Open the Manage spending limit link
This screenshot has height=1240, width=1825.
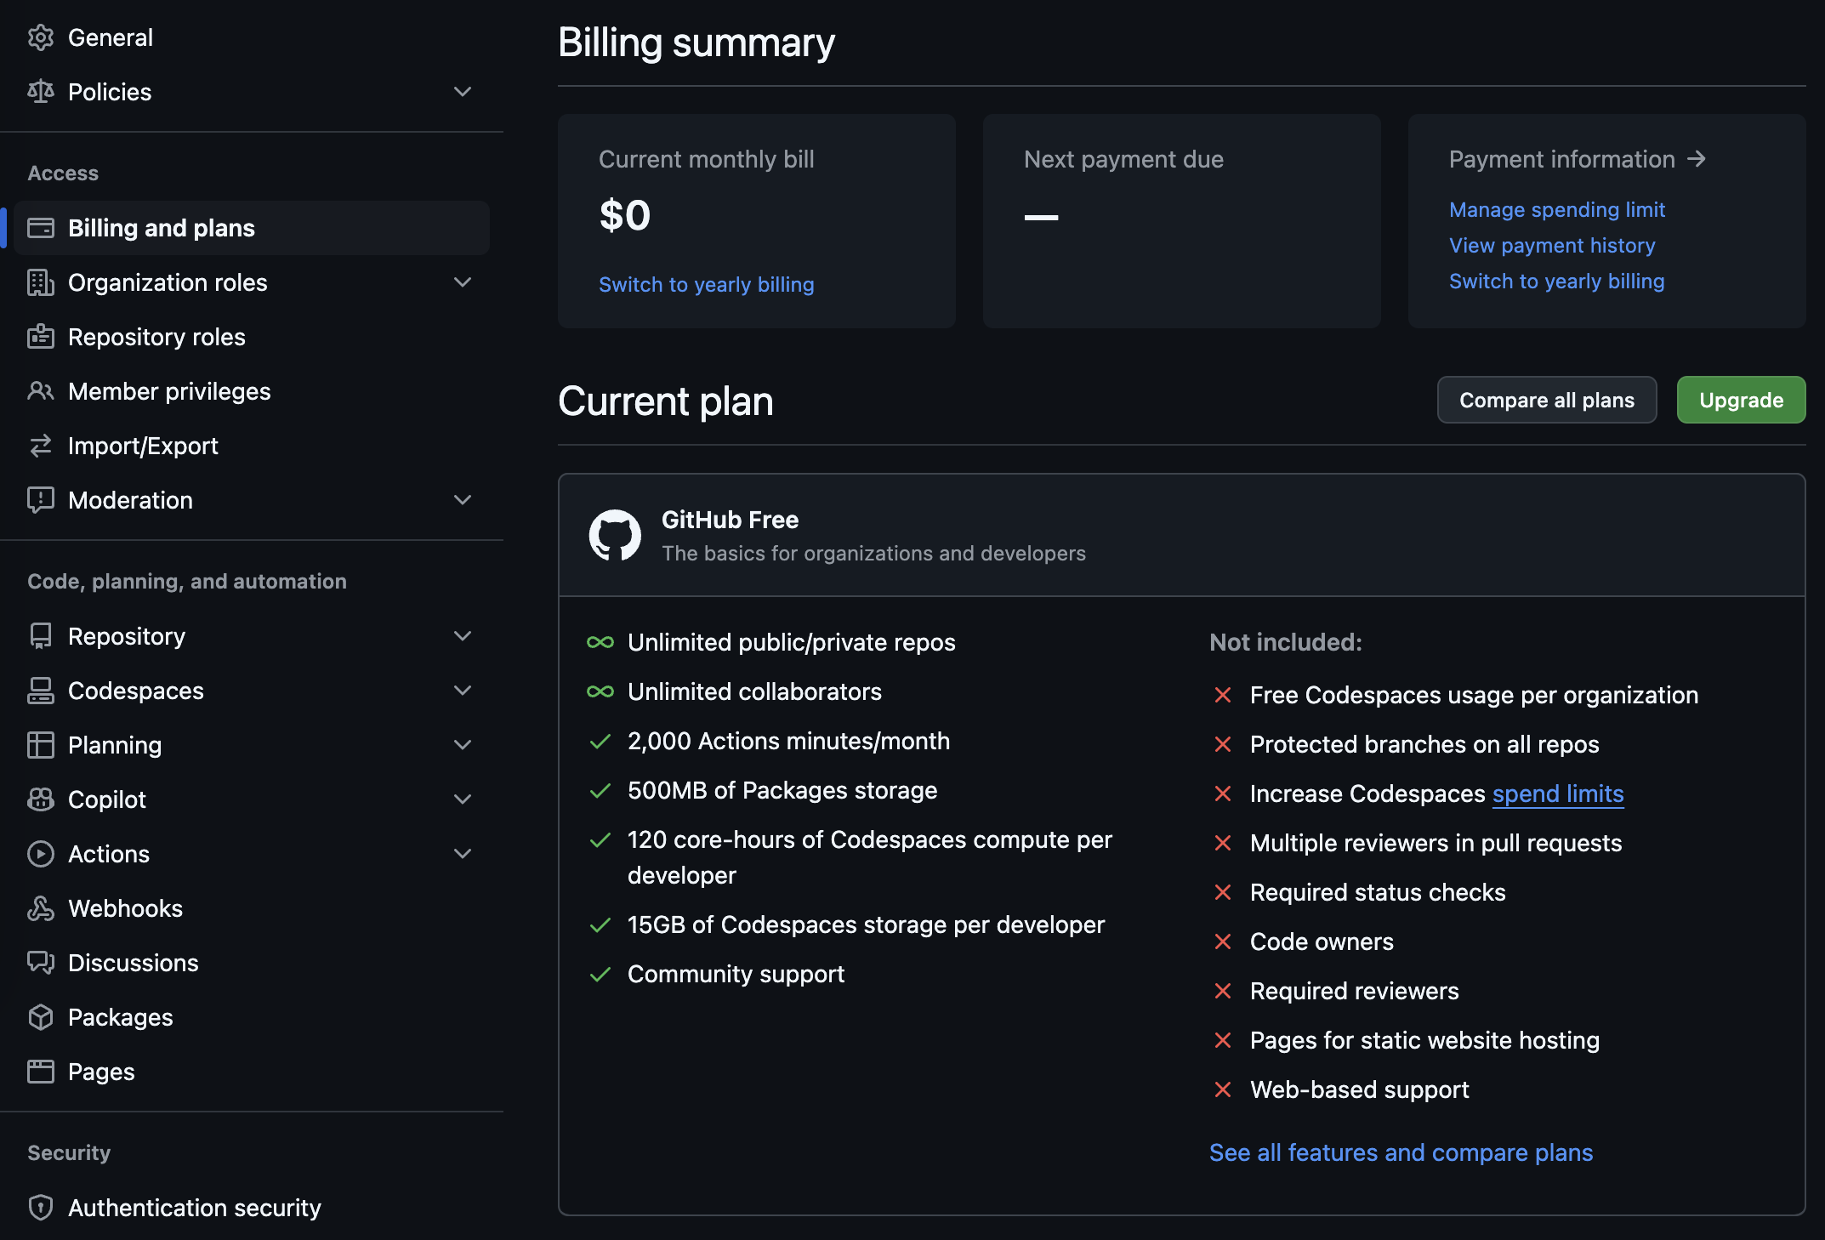pos(1556,209)
